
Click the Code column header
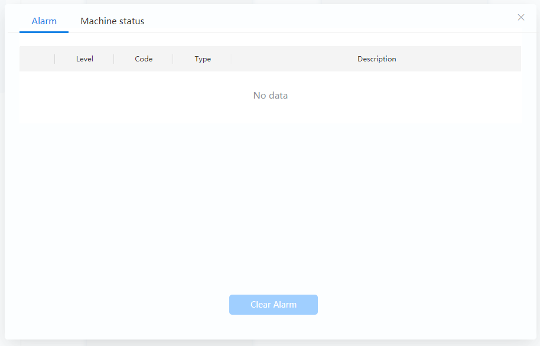point(144,59)
